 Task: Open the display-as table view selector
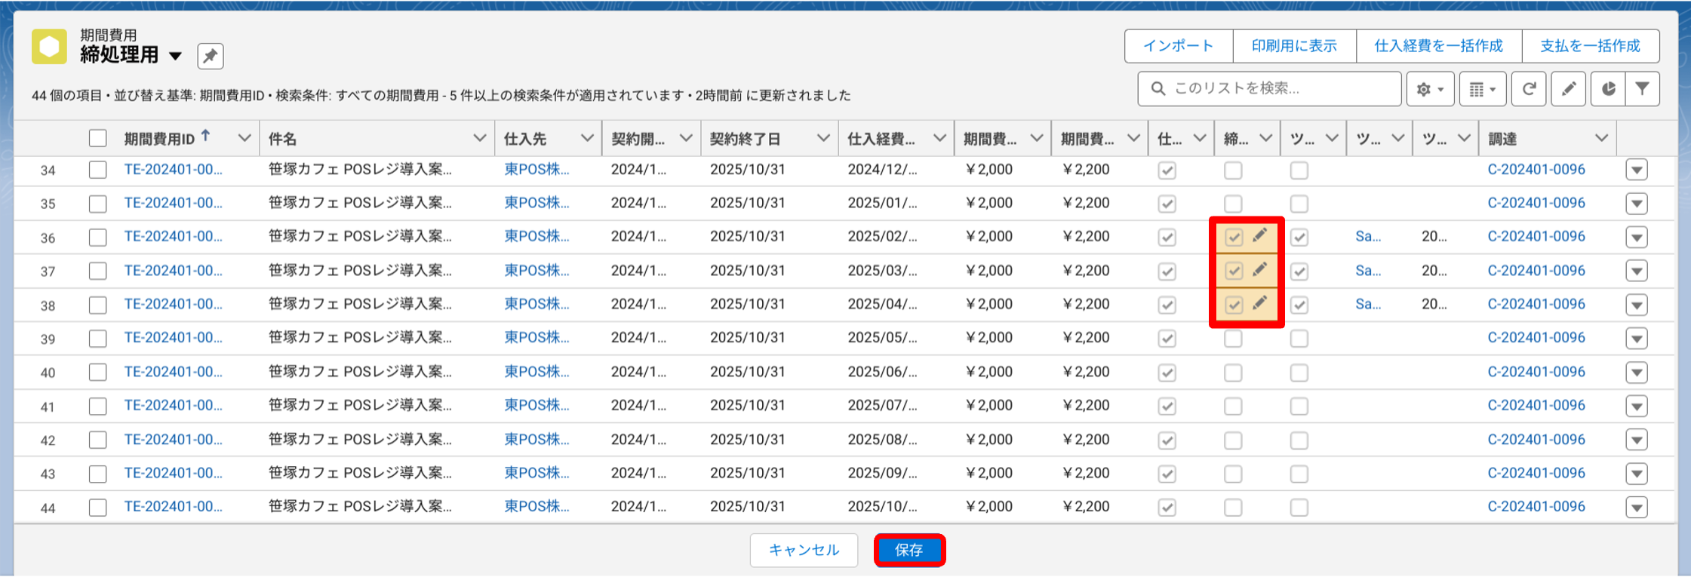[1483, 89]
